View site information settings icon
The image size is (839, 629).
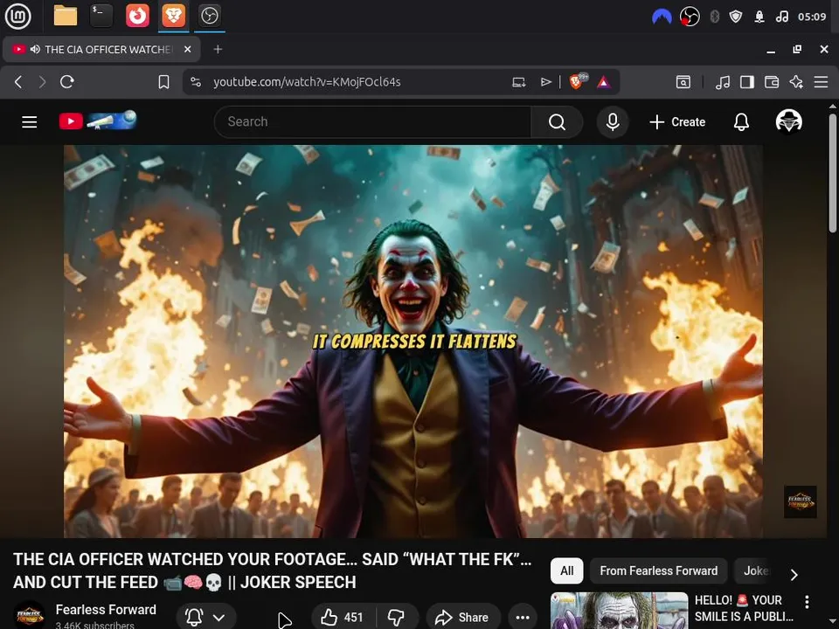(196, 82)
